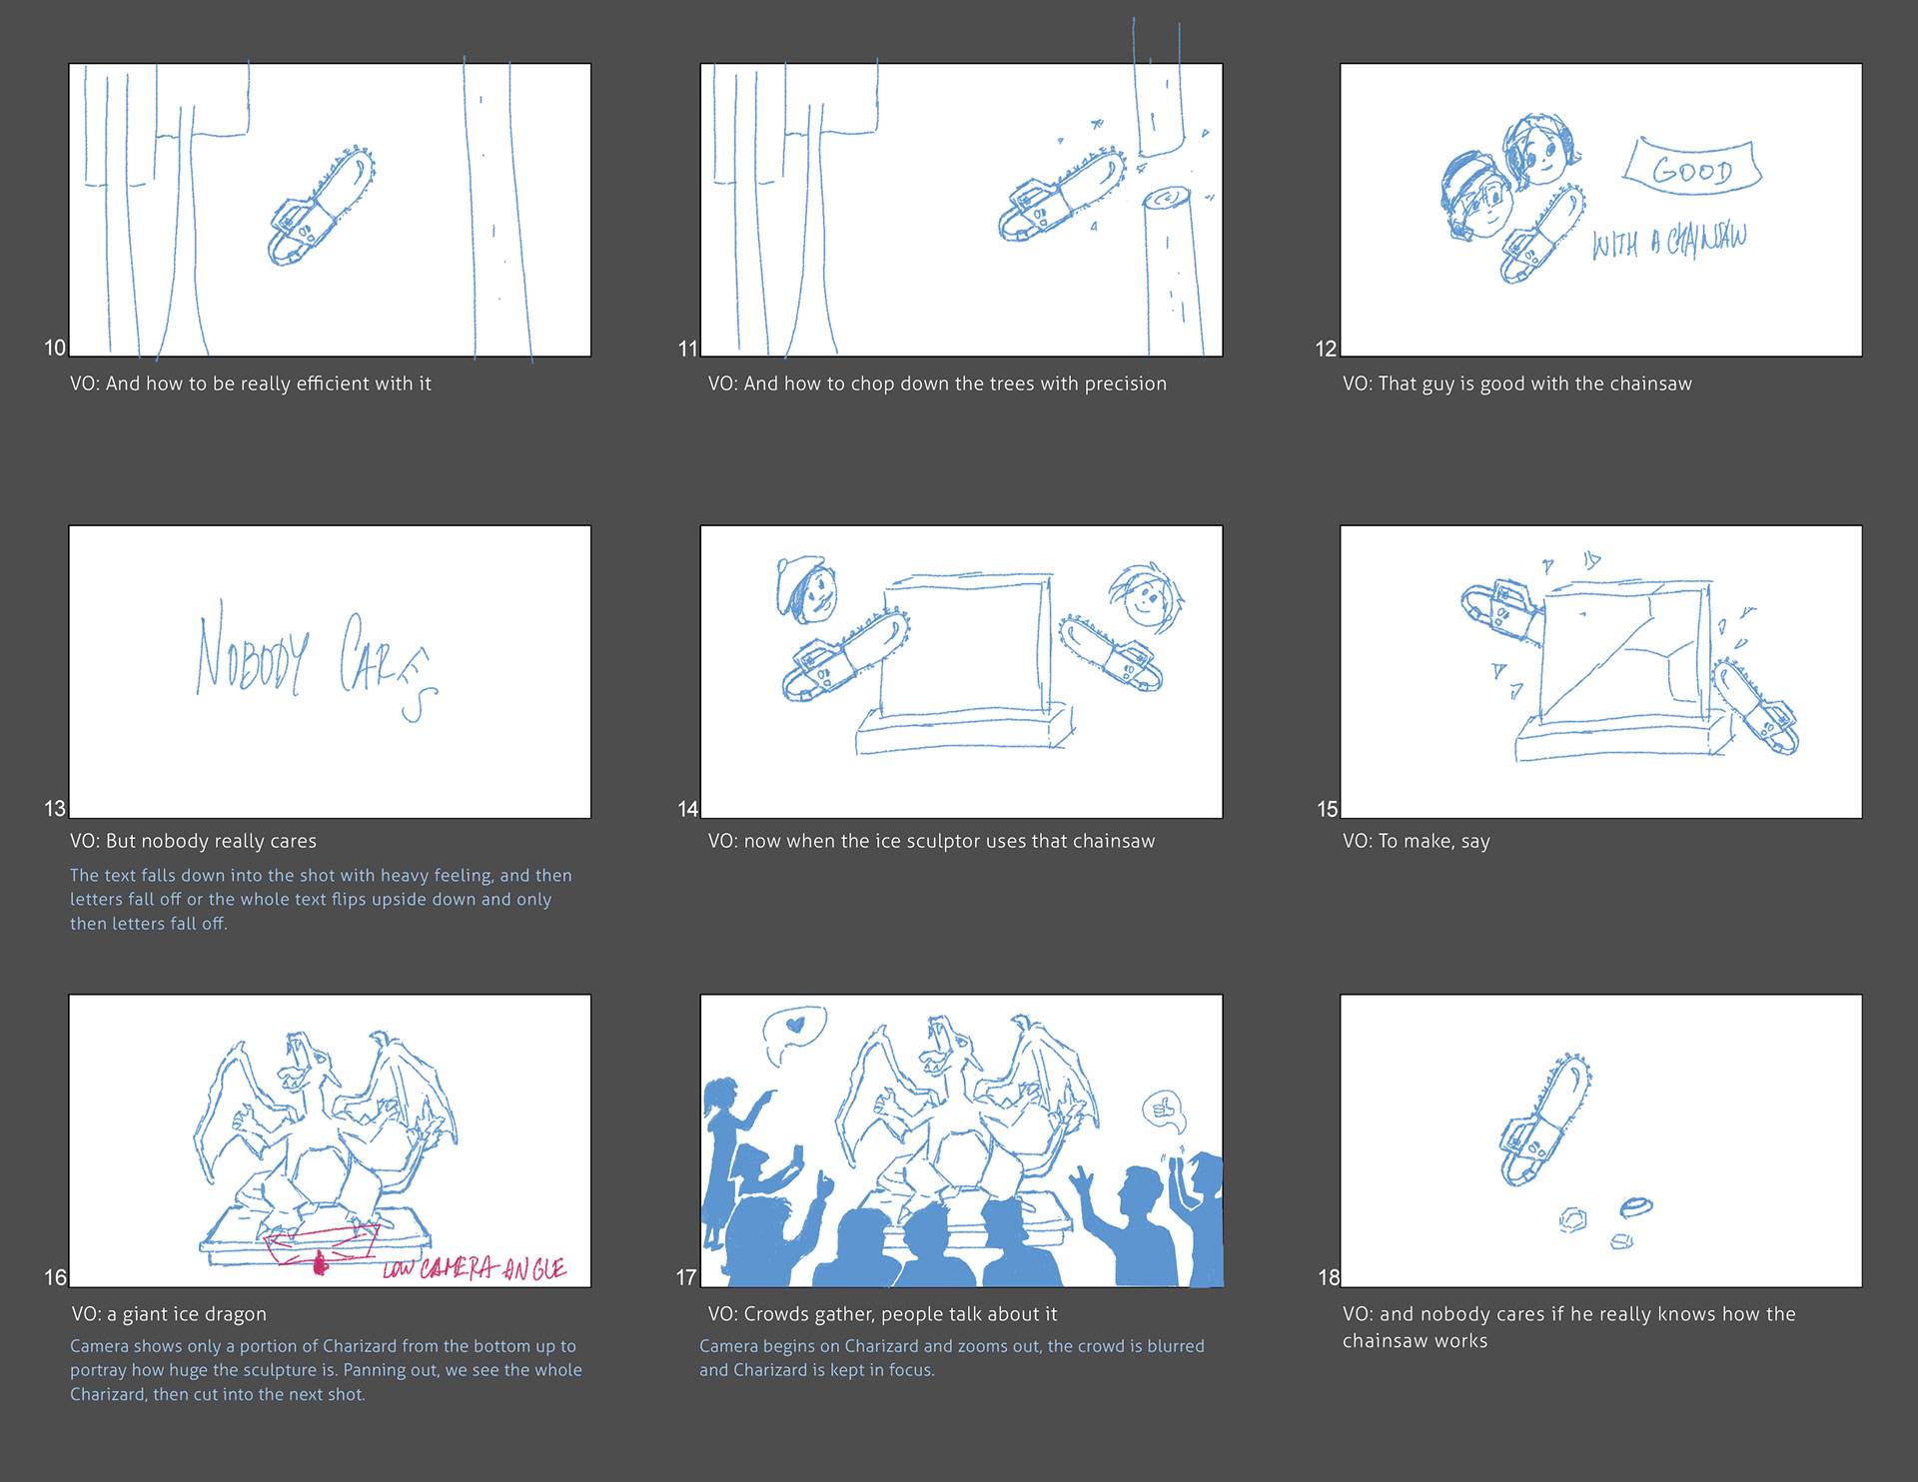Image resolution: width=1918 pixels, height=1482 pixels.
Task: Click the heart speech bubble in frame 17
Action: (x=794, y=1035)
